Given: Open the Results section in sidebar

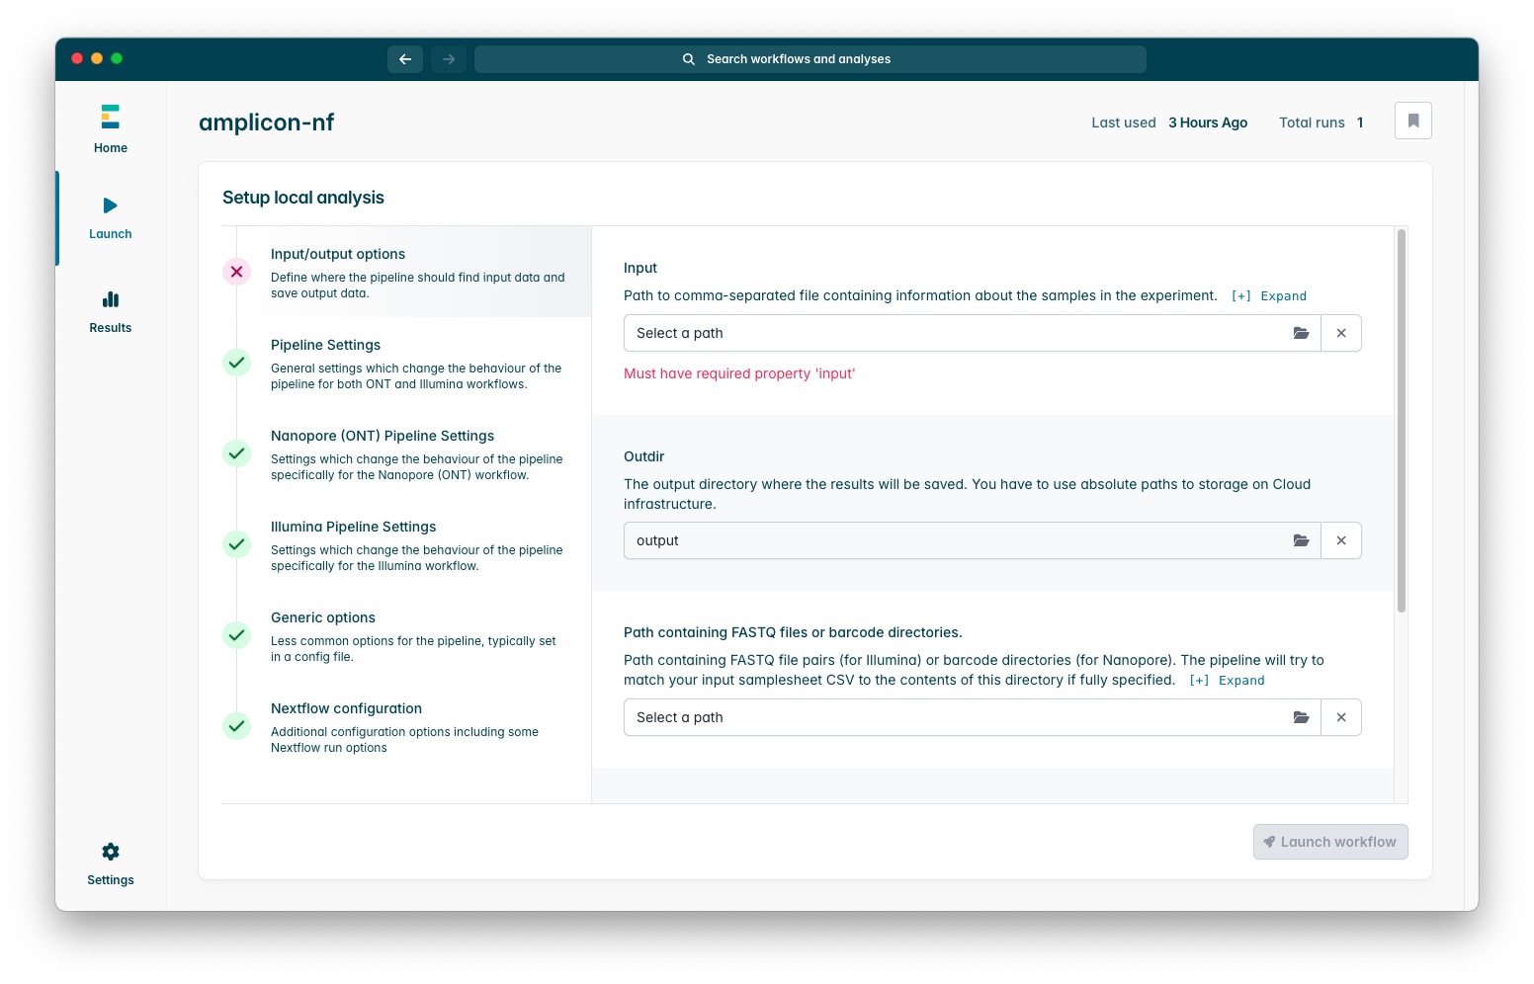Looking at the screenshot, I should (x=111, y=312).
